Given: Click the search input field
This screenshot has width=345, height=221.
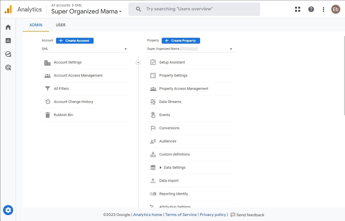Looking at the screenshot, I should [194, 9].
